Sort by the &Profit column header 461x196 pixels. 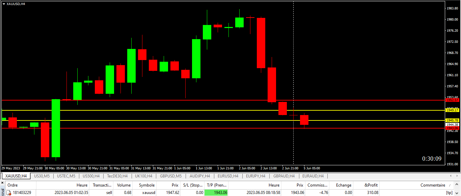tap(371, 185)
